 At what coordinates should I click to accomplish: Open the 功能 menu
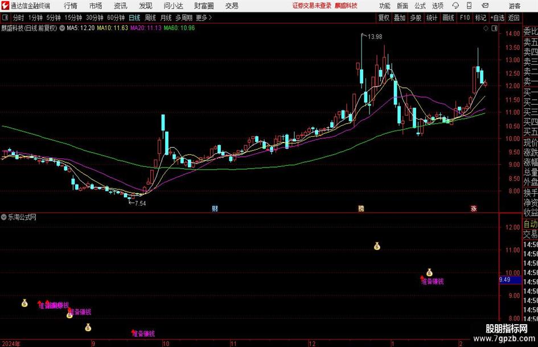[385, 6]
